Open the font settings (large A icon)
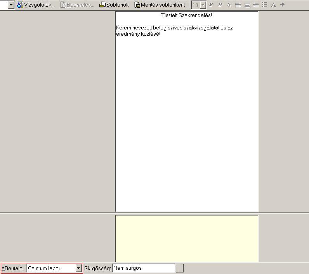The height and width of the screenshot is (274, 309). pyautogui.click(x=273, y=5)
